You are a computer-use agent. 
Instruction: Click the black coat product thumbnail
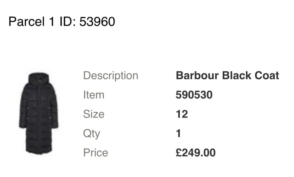point(39,113)
